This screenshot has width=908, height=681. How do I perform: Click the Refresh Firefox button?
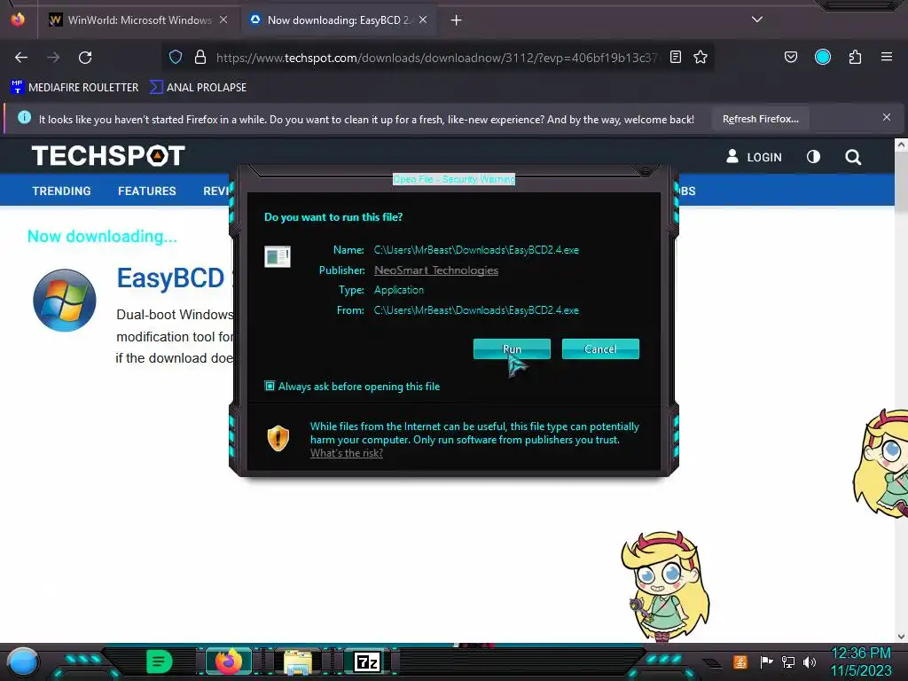760,119
